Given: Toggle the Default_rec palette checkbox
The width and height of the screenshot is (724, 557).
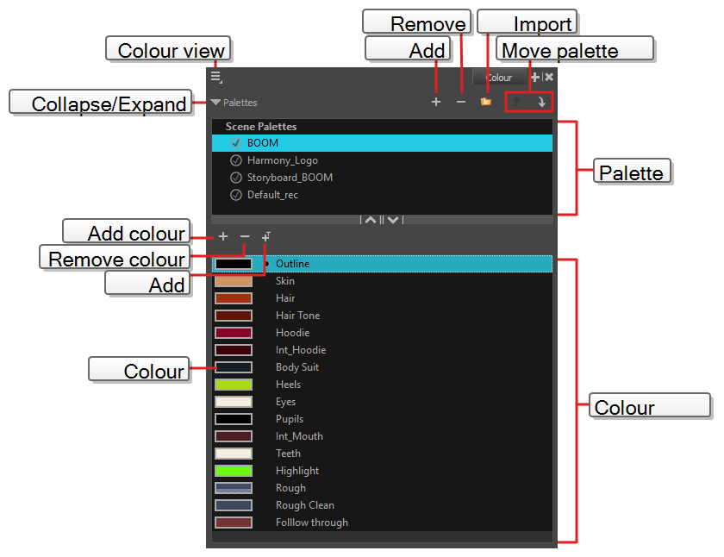Looking at the screenshot, I should [x=235, y=195].
